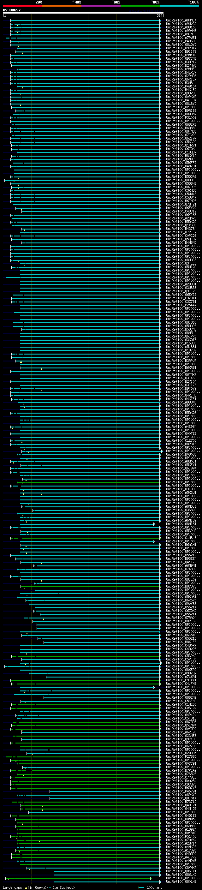Select UniRef100_Q84M35 label

[x=181, y=131]
